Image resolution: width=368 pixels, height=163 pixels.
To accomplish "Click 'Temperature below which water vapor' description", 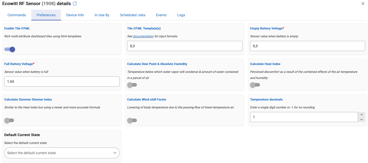I will [x=183, y=75].
